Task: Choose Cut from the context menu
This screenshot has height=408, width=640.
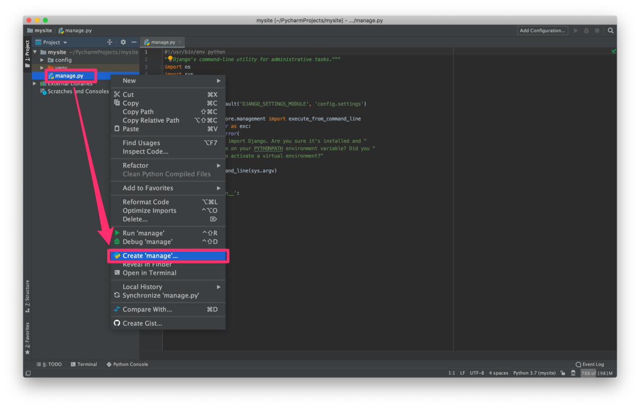Action: [x=168, y=94]
